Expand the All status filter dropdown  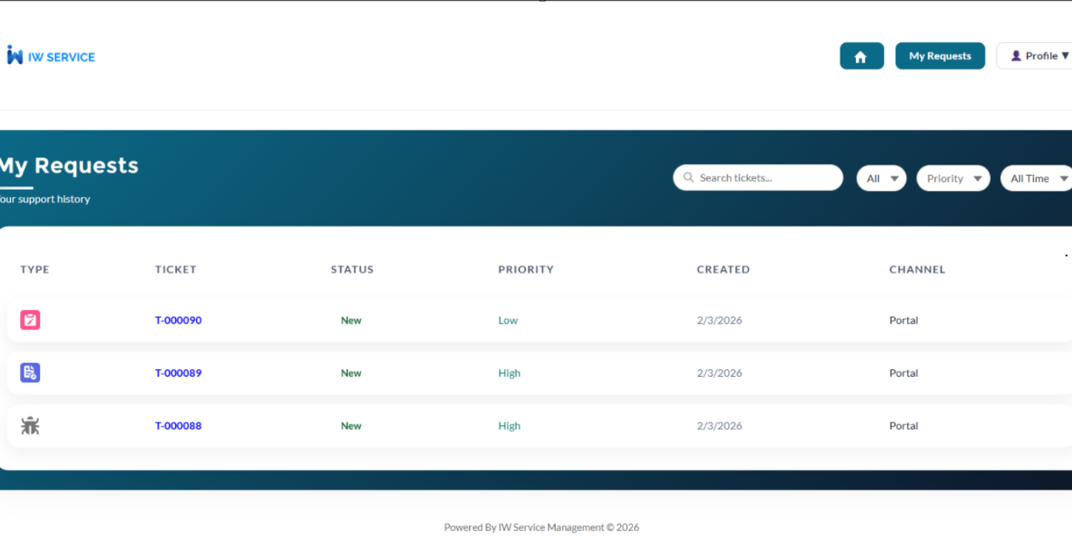coord(881,178)
